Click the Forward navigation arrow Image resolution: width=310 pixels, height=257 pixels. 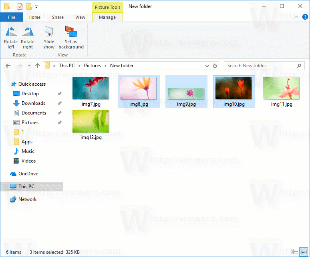pos(20,66)
